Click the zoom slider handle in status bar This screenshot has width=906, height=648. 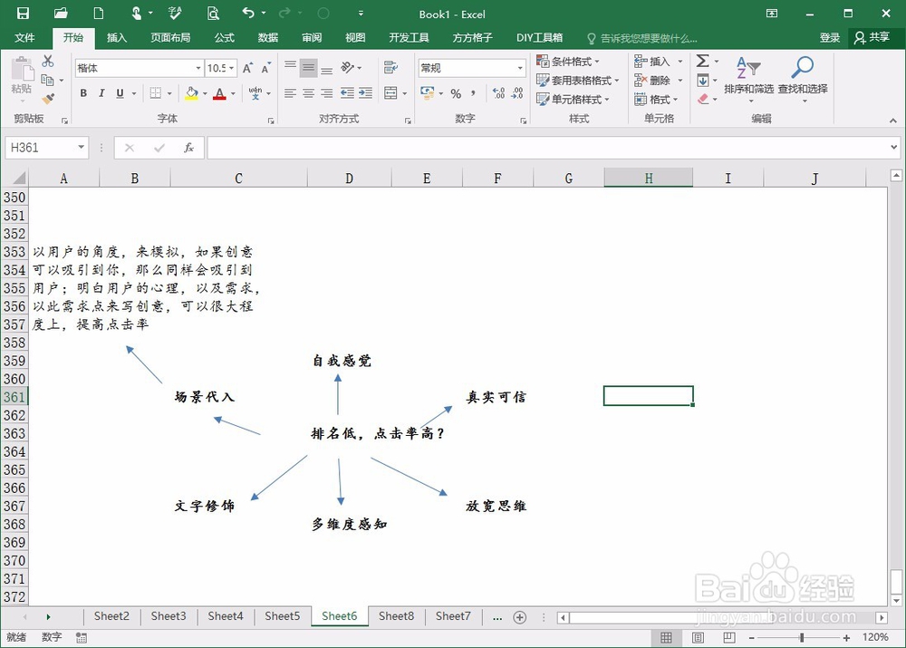[802, 638]
